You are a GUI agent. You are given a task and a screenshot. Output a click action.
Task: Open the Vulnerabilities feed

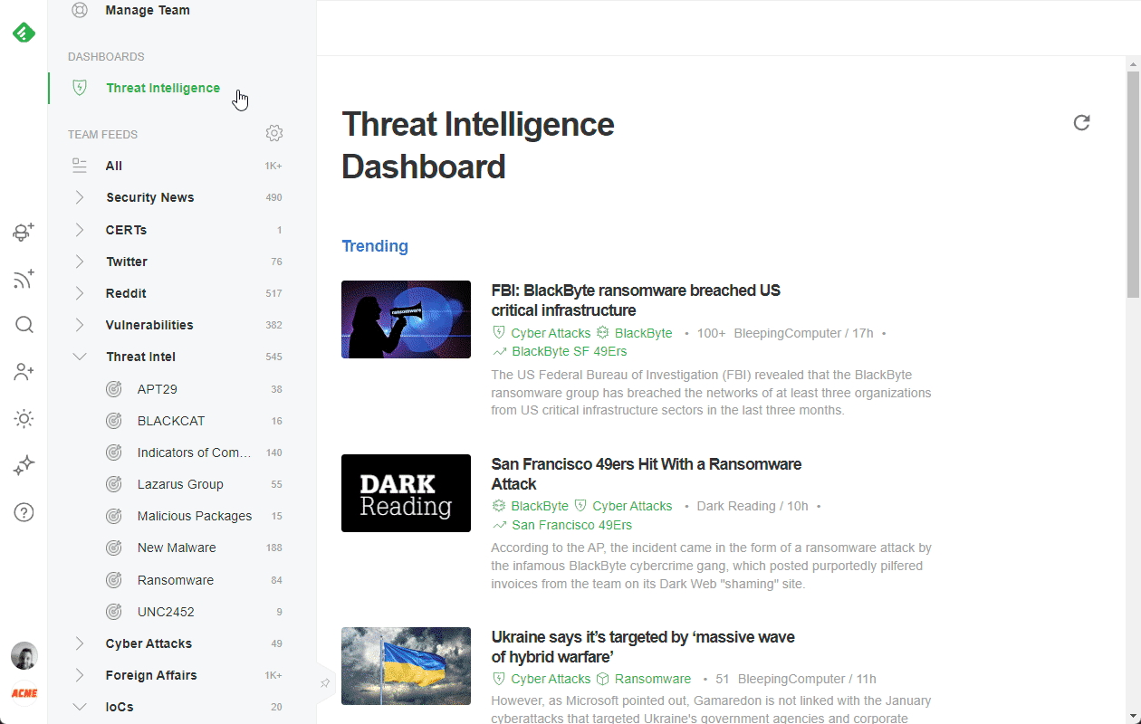[x=149, y=325]
